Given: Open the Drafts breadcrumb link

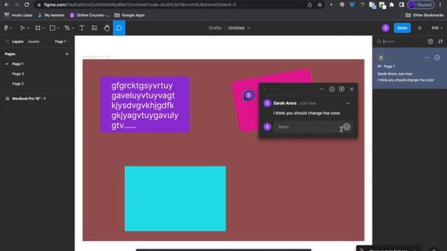Looking at the screenshot, I should click(215, 28).
